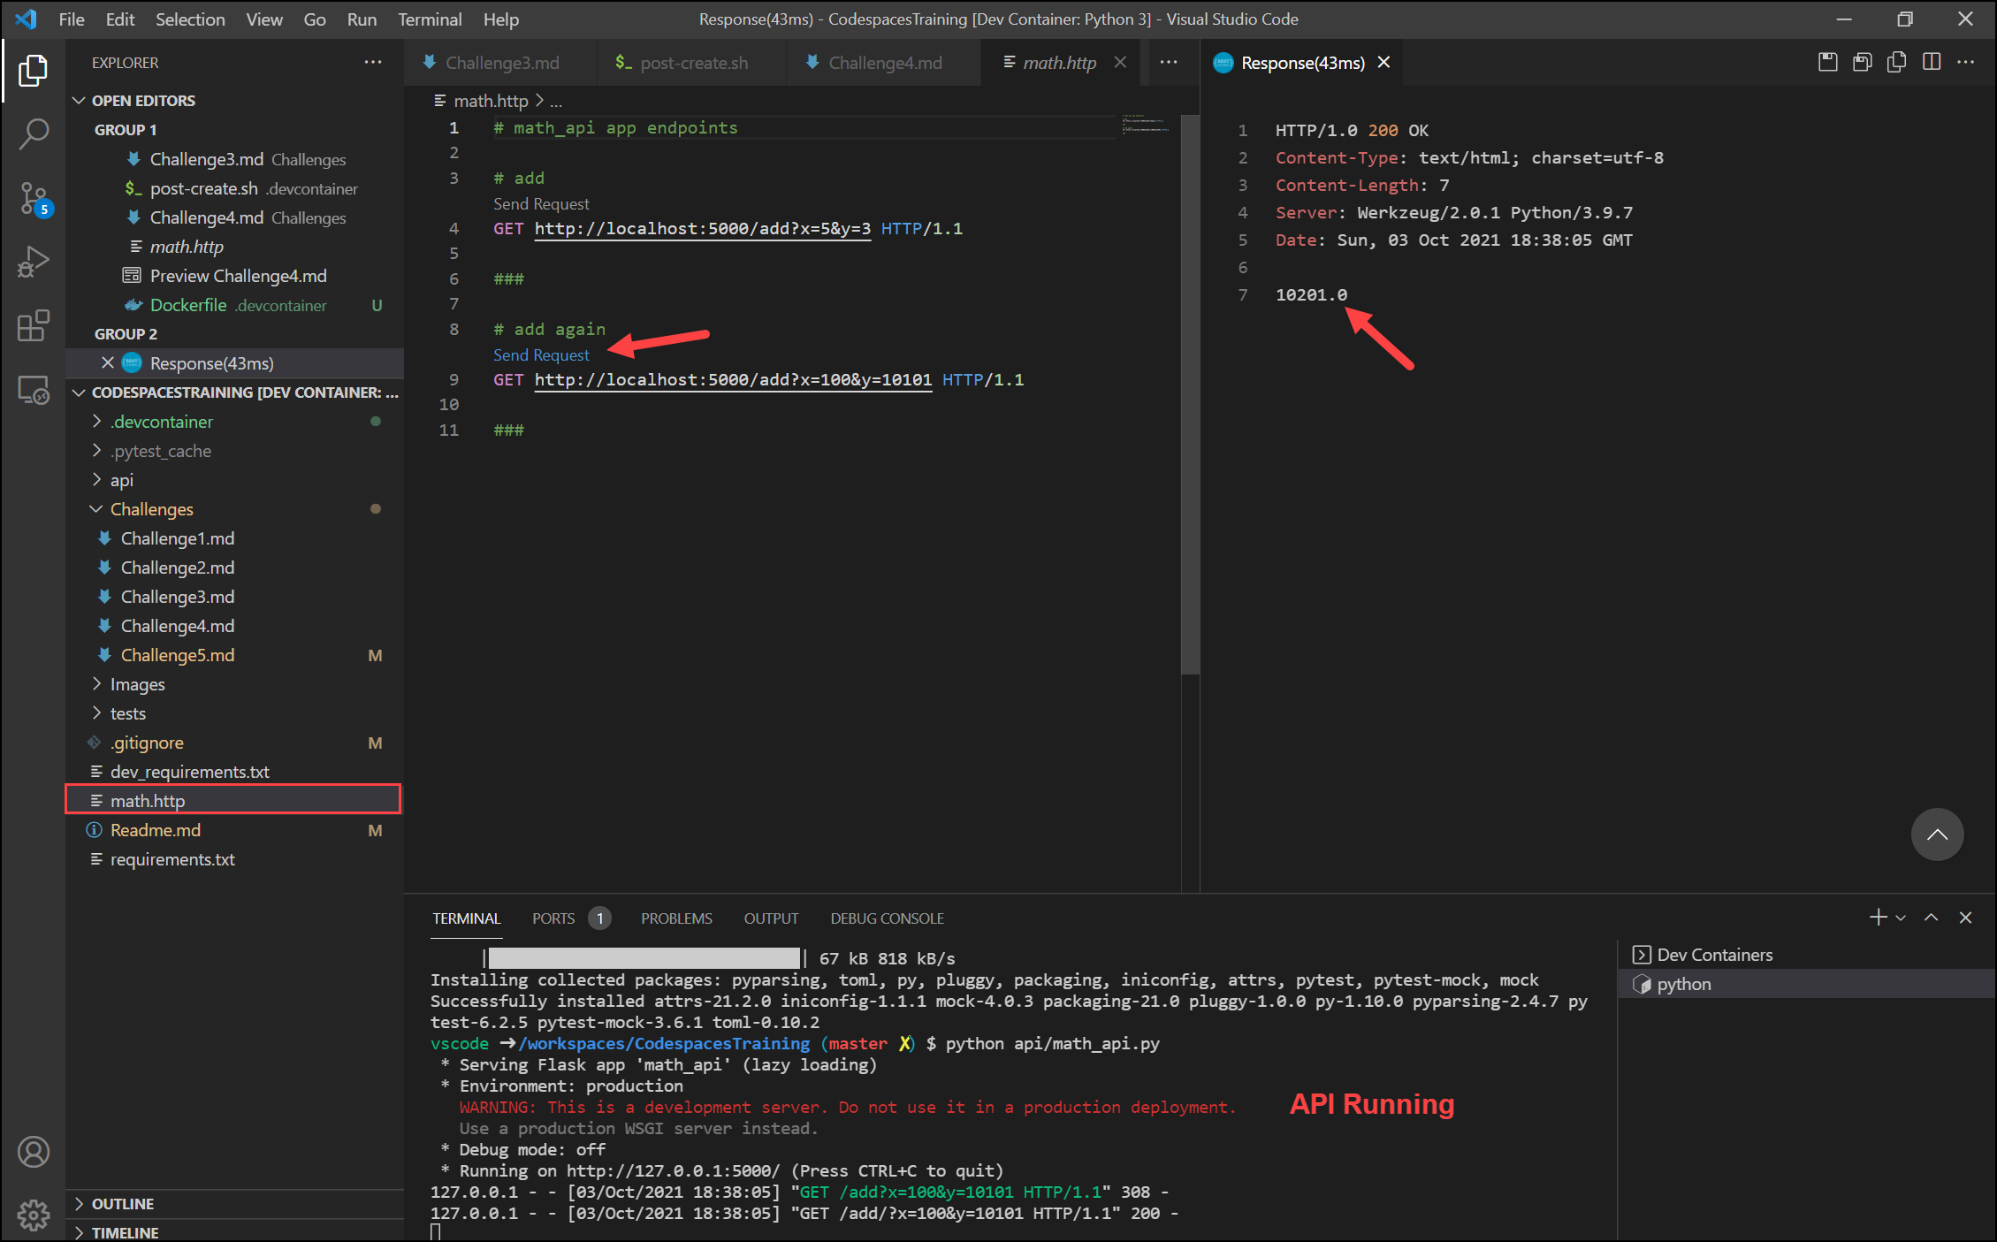The width and height of the screenshot is (1997, 1242).
Task: Copy the response body icon
Action: click(x=1896, y=62)
